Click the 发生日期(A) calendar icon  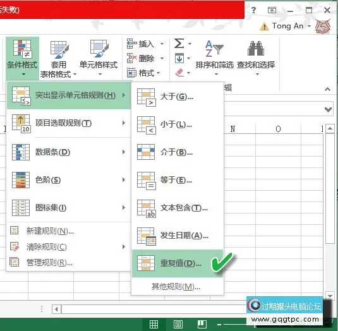(x=147, y=236)
